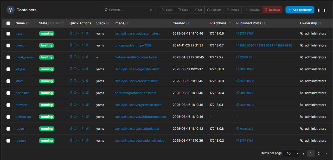View stats for the radarr container
The height and width of the screenshot is (160, 333).
pos(79,129)
